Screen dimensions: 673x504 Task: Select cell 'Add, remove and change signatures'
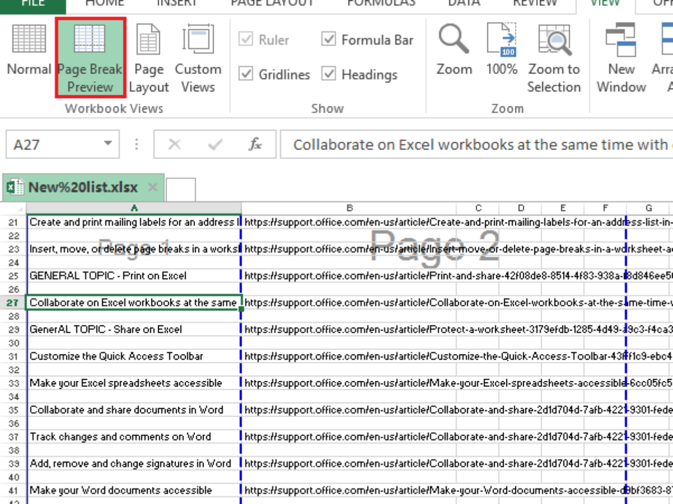(134, 464)
